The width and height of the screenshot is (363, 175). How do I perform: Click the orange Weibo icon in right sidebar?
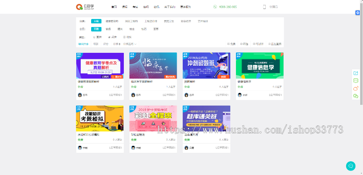[x=356, y=88]
